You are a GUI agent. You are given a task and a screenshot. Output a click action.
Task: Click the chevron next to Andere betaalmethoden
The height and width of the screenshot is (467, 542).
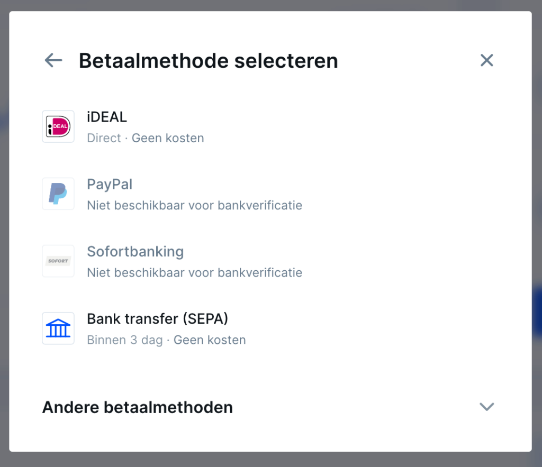click(x=486, y=407)
